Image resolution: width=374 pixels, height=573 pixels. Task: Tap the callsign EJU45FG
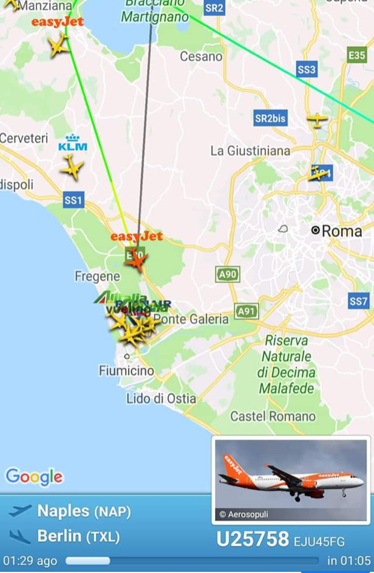click(319, 541)
